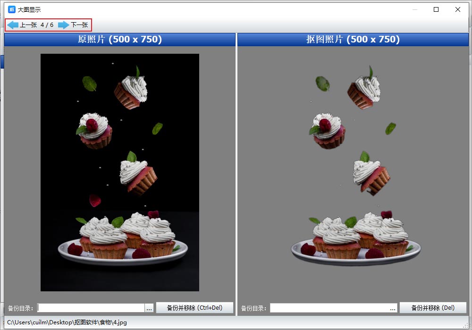The image size is (472, 330).
Task: Browse for cutout photo backup folder (...)
Action: click(393, 308)
